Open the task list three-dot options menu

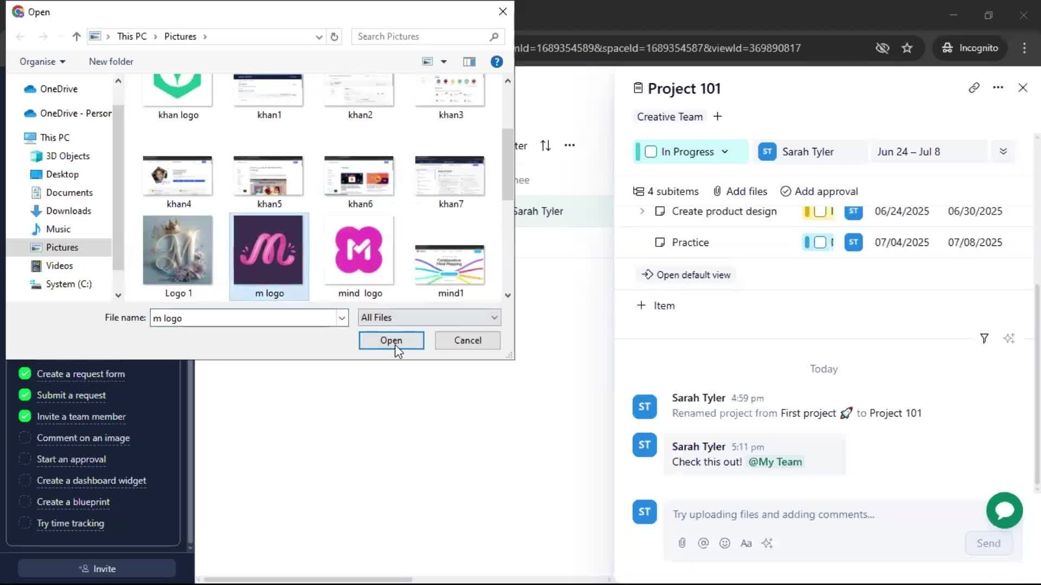[x=569, y=145]
